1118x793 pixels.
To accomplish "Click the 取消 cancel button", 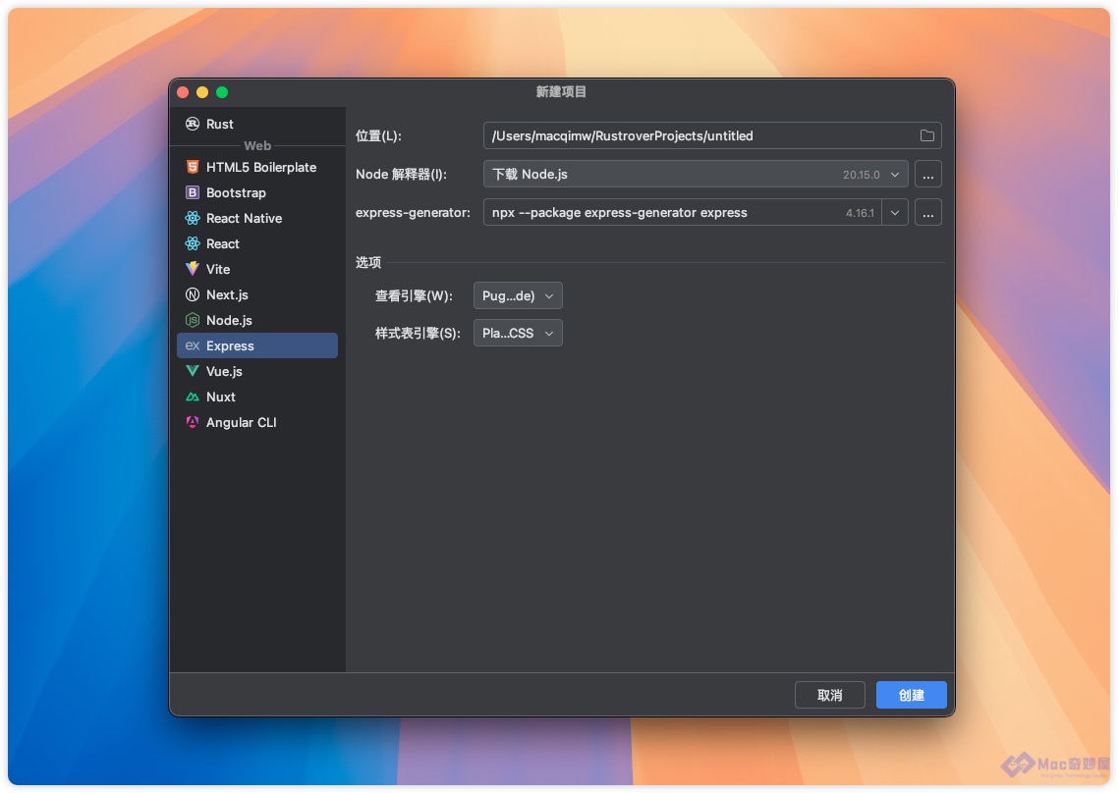I will [x=830, y=696].
